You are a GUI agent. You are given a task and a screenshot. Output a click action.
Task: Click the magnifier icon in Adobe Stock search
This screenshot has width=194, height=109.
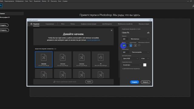[x=55, y=82]
